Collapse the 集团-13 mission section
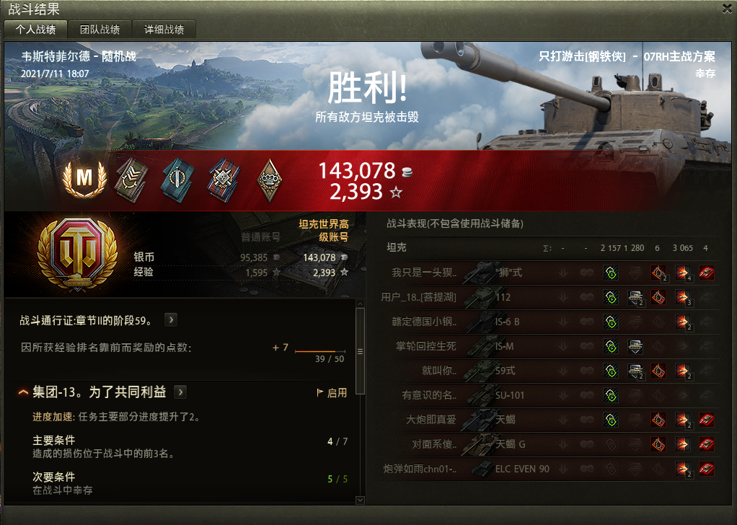Image resolution: width=737 pixels, height=525 pixels. pyautogui.click(x=23, y=392)
